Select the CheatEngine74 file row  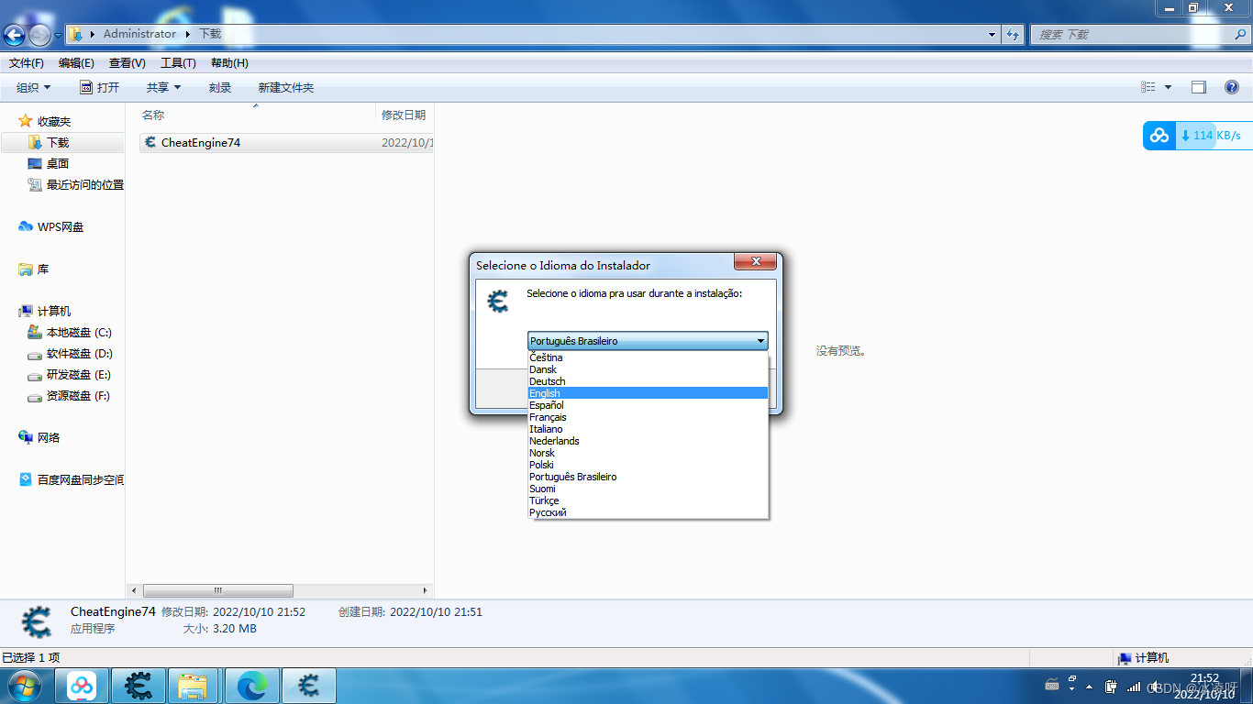pyautogui.click(x=286, y=142)
